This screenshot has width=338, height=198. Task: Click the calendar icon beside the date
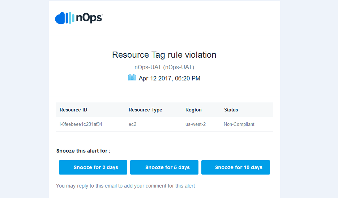(132, 78)
